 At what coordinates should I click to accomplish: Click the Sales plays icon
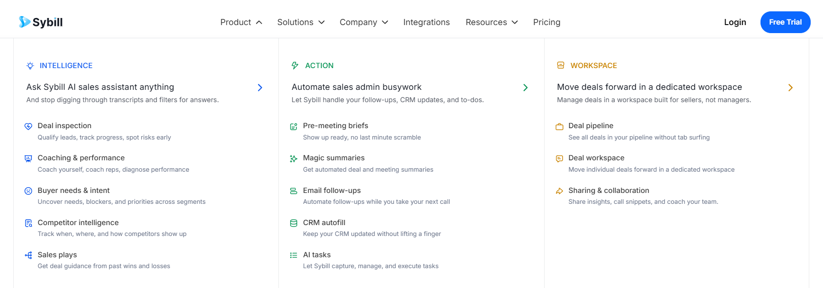(x=28, y=255)
